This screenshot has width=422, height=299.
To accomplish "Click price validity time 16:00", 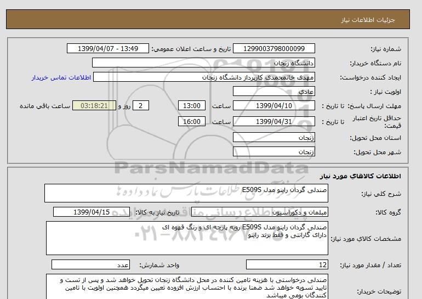I will coord(192,122).
